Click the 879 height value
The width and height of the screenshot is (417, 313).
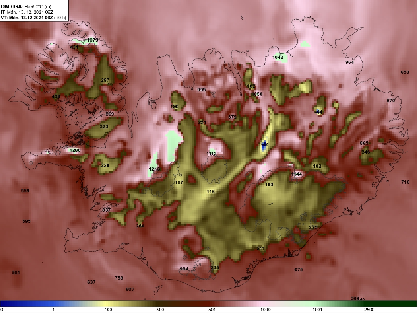click(232, 117)
